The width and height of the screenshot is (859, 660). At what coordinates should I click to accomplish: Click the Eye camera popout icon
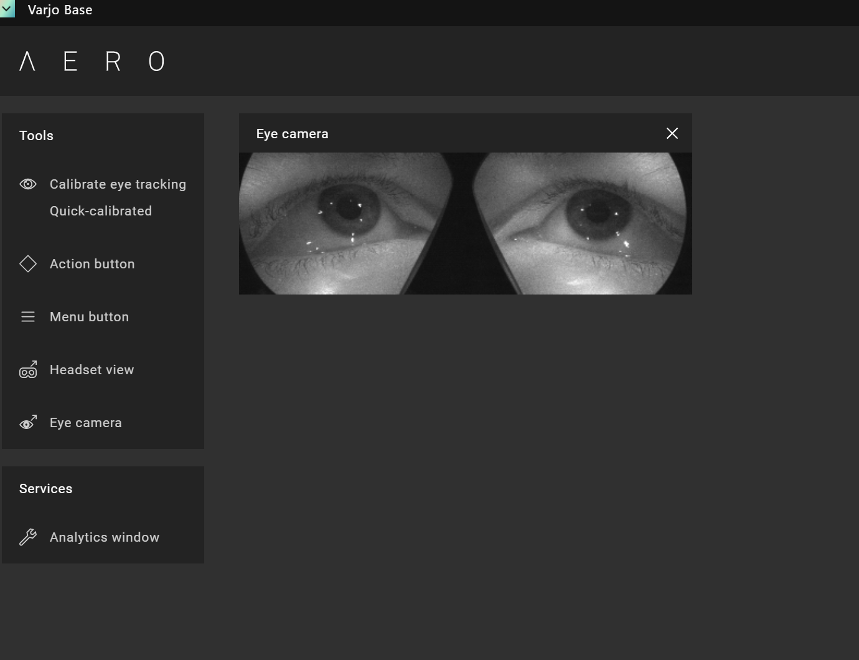pos(28,423)
